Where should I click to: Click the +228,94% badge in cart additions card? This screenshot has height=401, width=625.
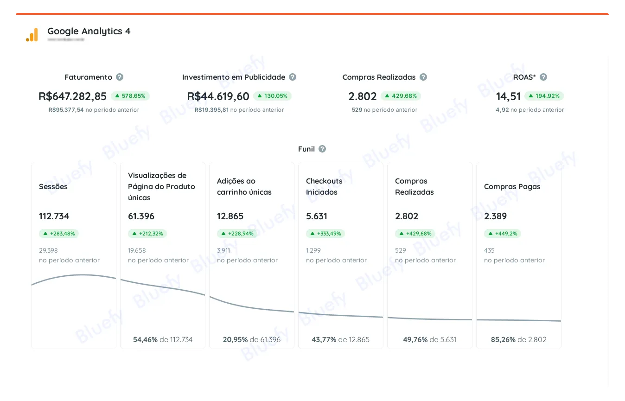point(237,234)
